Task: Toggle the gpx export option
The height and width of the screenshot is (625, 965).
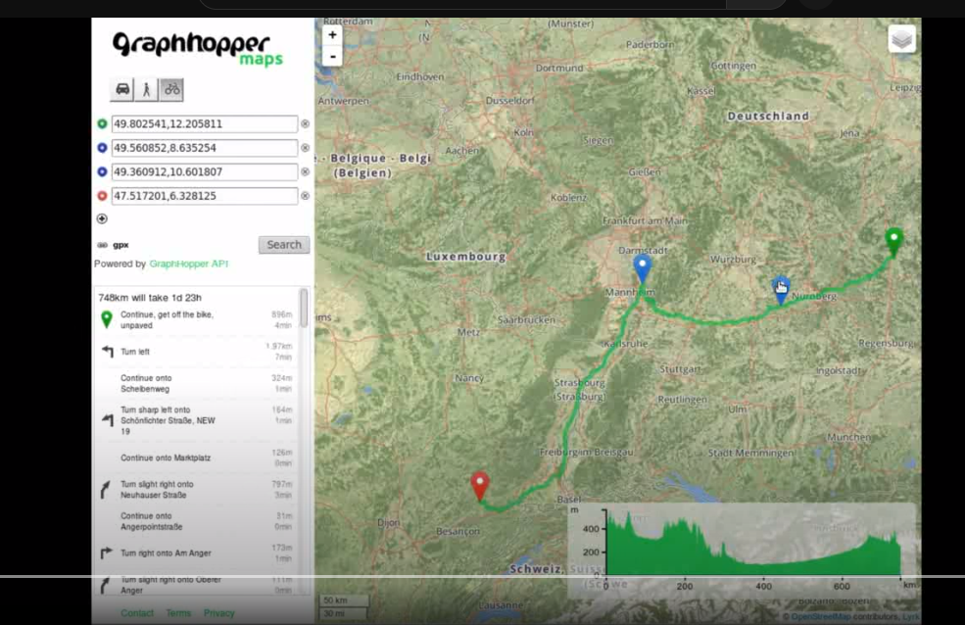Action: pyautogui.click(x=111, y=244)
